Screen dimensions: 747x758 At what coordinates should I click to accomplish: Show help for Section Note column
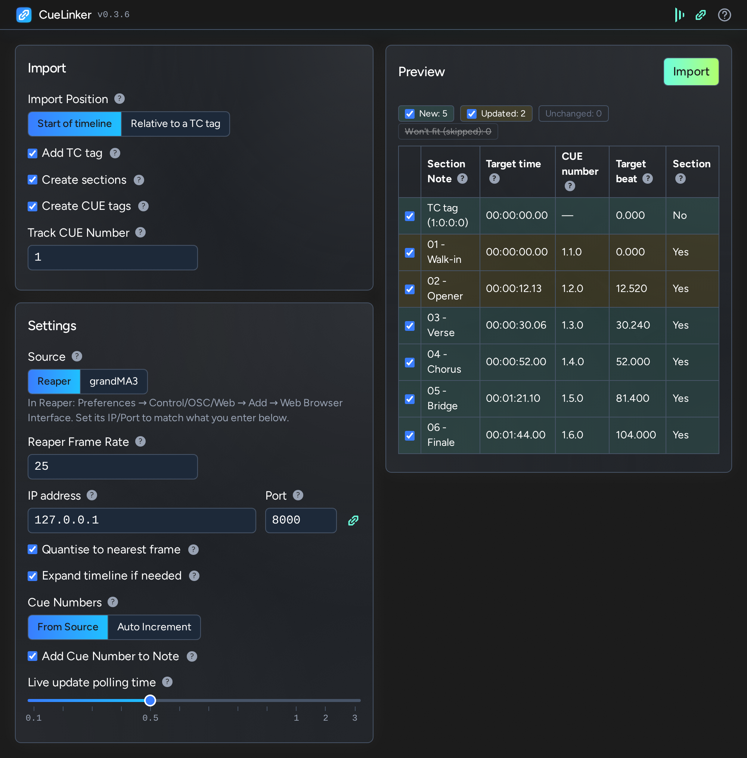tap(462, 179)
